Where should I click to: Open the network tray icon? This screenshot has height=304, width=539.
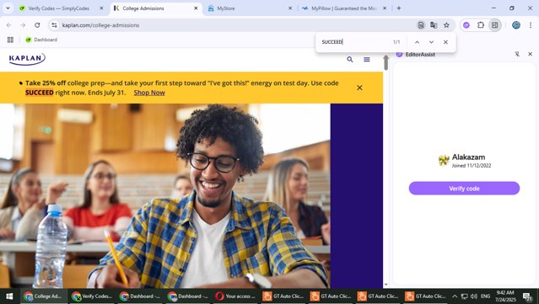464,296
